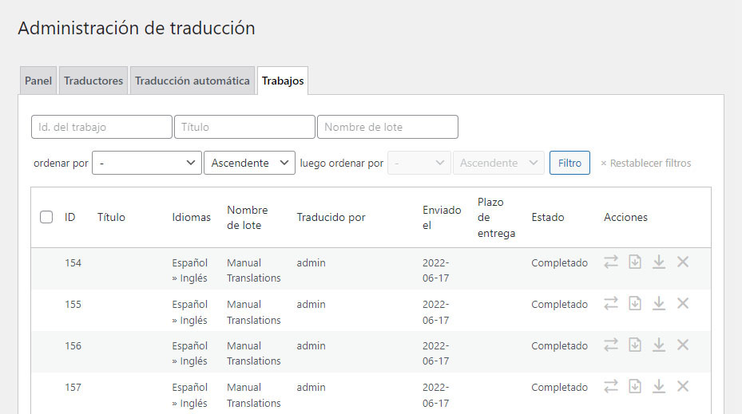The height and width of the screenshot is (414, 742).
Task: Cancel job 154 with the X icon
Action: [x=683, y=262]
